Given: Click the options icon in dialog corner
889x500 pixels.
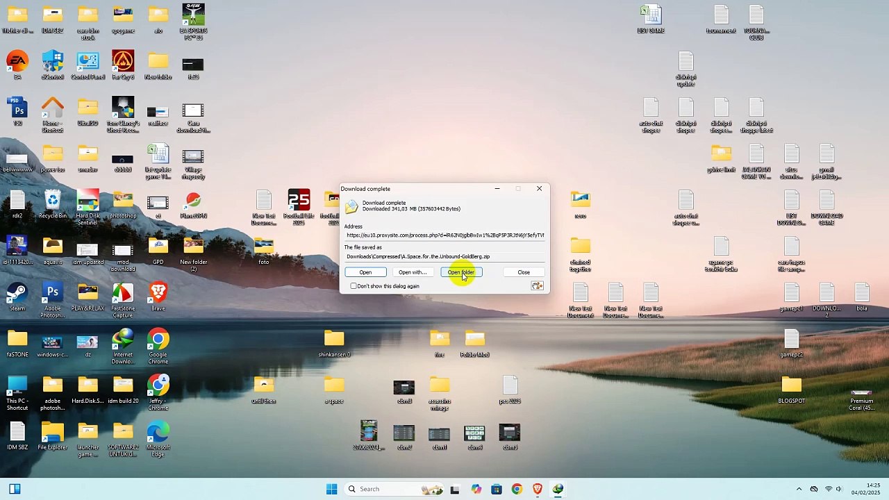Looking at the screenshot, I should pos(537,286).
